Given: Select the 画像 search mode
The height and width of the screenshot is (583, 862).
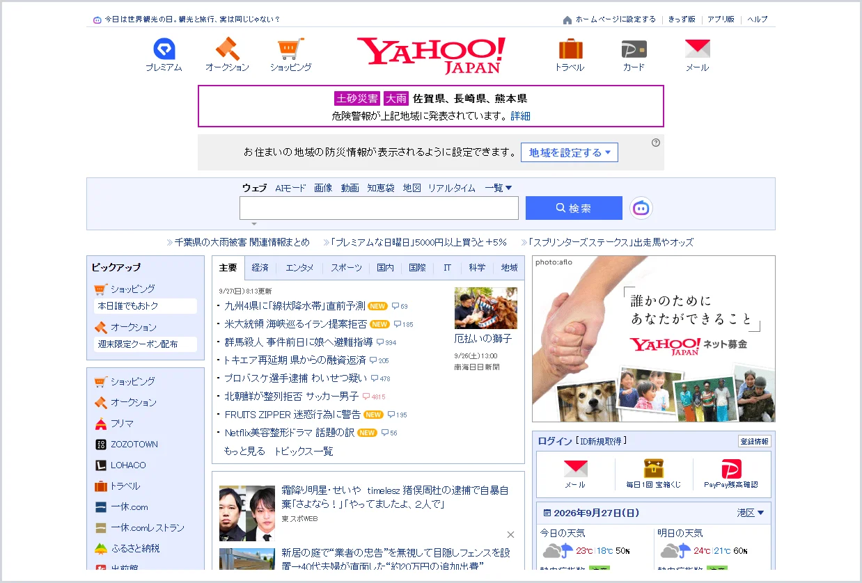Looking at the screenshot, I should [323, 188].
